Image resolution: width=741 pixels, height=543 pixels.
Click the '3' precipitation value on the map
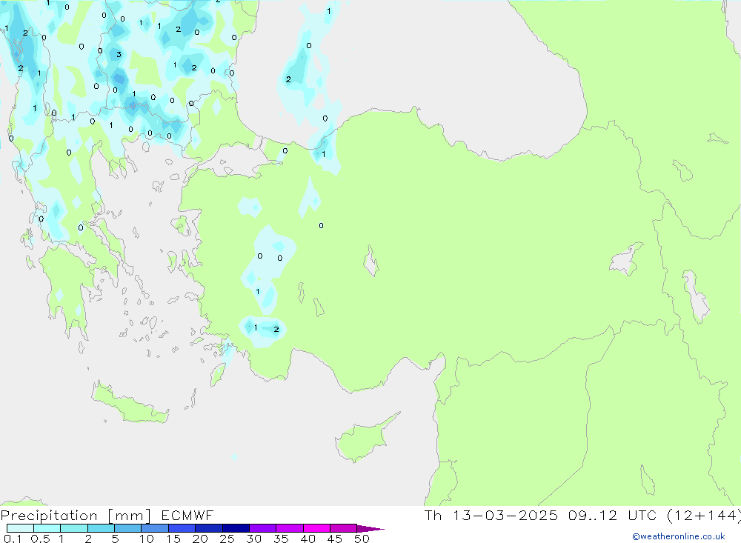click(119, 54)
